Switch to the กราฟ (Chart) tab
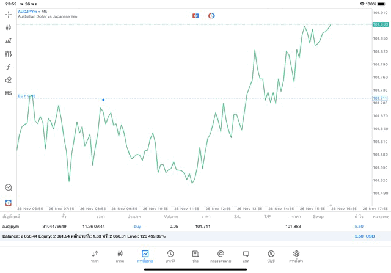The width and height of the screenshot is (391, 273). (x=120, y=256)
